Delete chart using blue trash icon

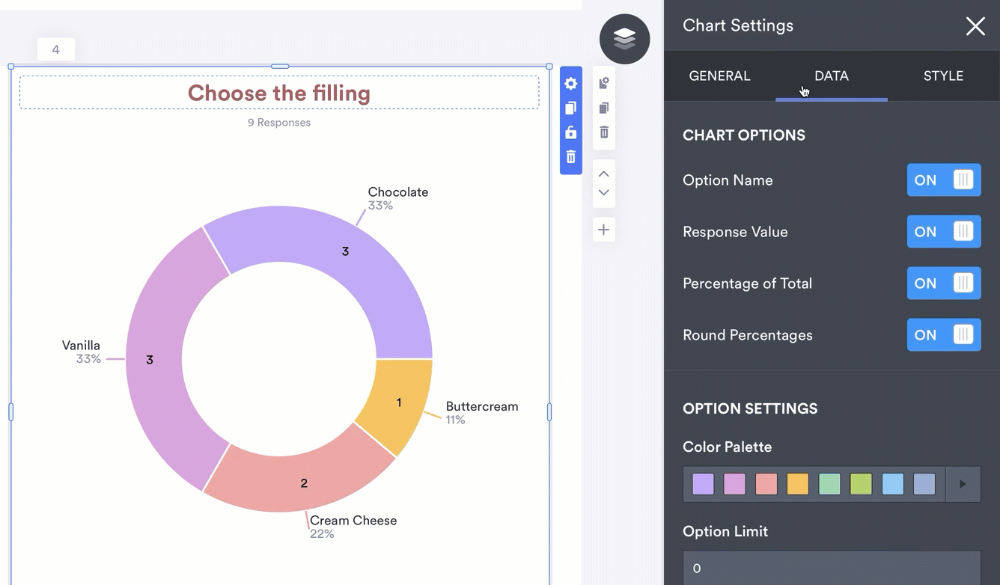570,157
